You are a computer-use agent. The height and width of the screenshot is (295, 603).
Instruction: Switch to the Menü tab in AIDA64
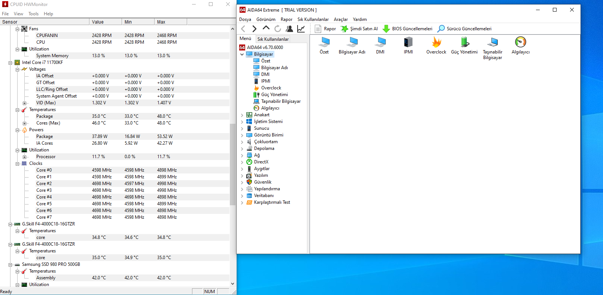pos(246,39)
